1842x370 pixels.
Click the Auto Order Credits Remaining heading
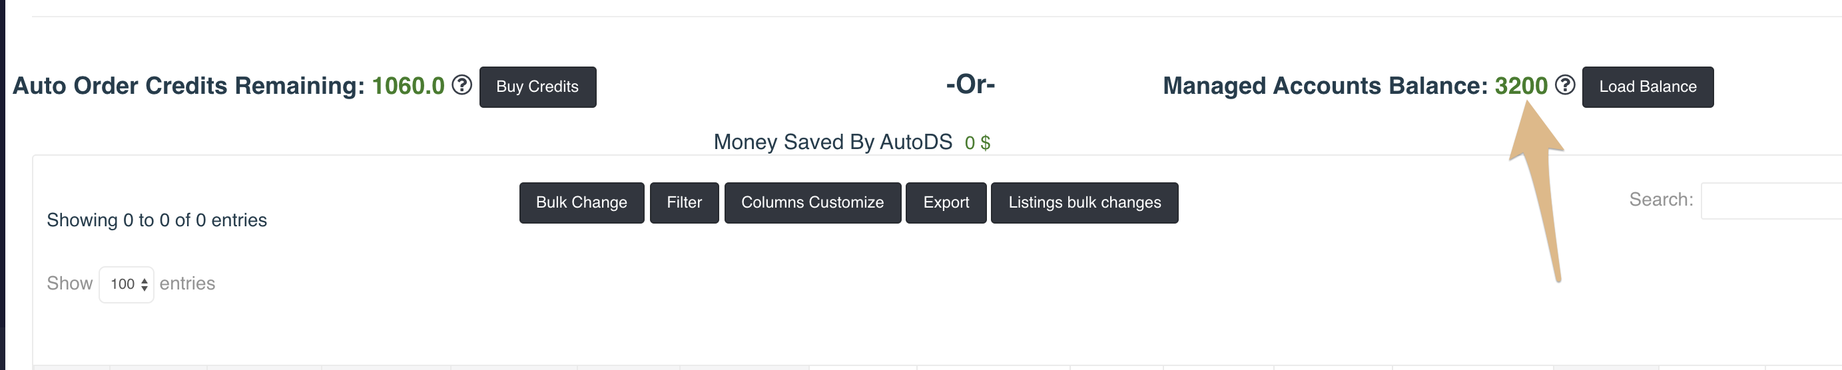pyautogui.click(x=188, y=86)
